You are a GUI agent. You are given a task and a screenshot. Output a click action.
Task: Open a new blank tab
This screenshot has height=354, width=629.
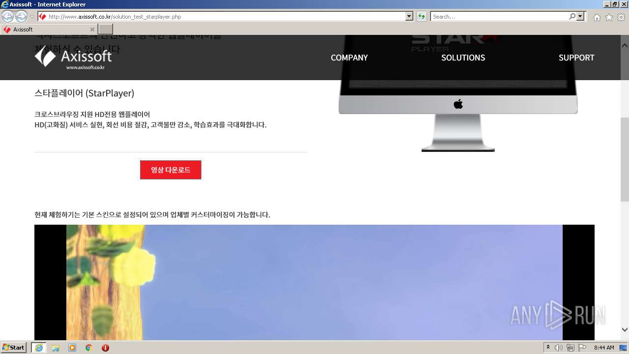point(106,29)
